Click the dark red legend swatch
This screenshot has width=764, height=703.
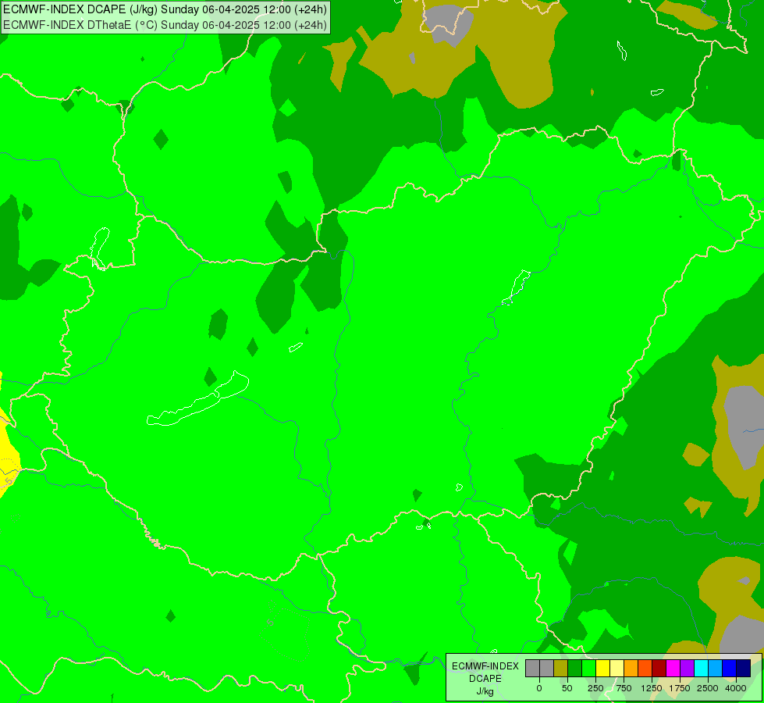(659, 669)
